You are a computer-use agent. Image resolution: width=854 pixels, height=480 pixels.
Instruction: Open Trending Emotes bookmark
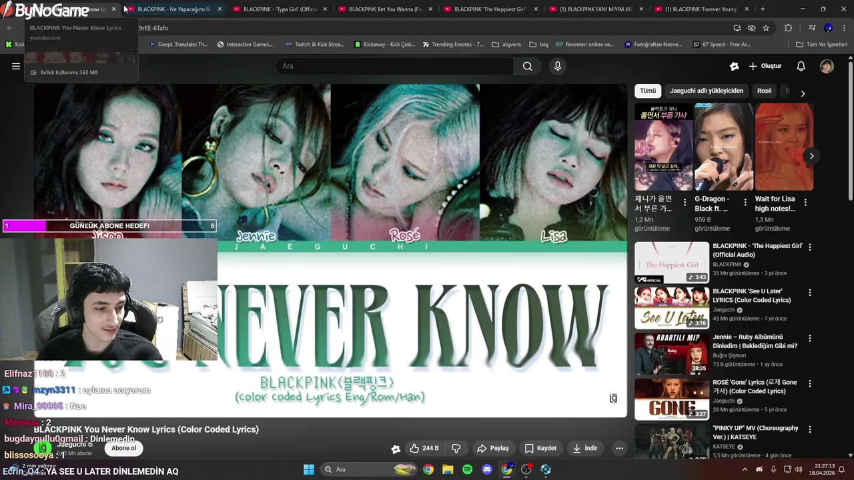(453, 45)
